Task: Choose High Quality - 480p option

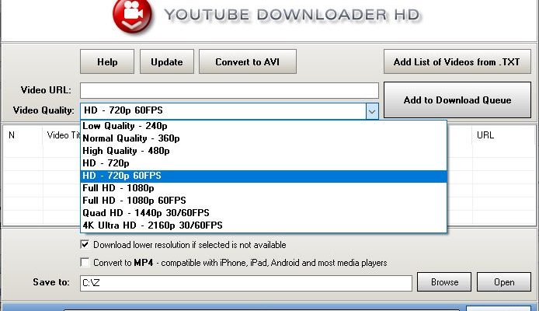Action: [x=263, y=151]
